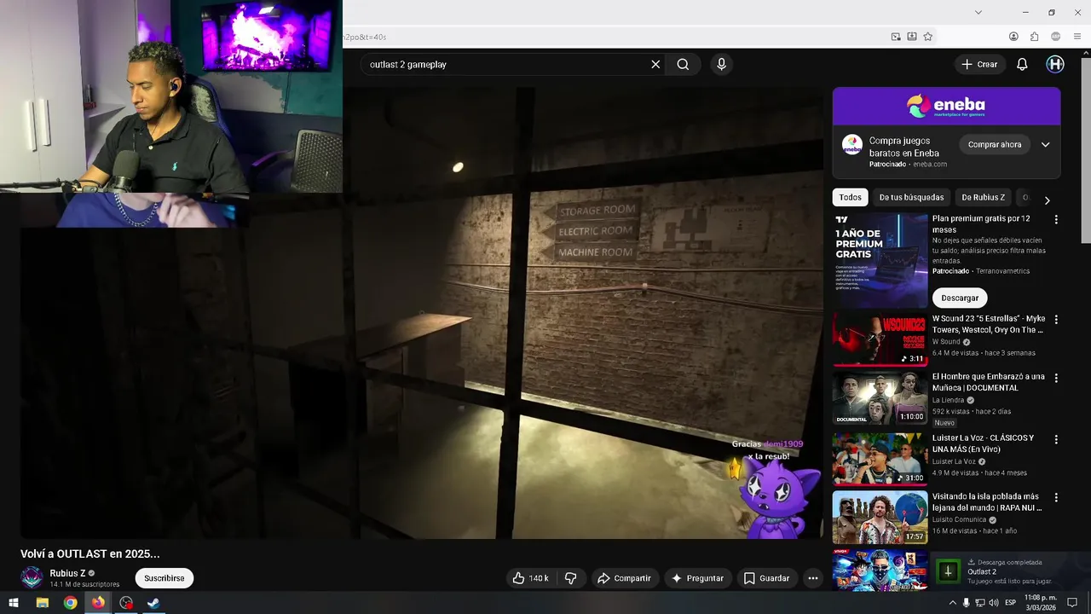
Task: Click the video player area
Action: pyautogui.click(x=422, y=311)
